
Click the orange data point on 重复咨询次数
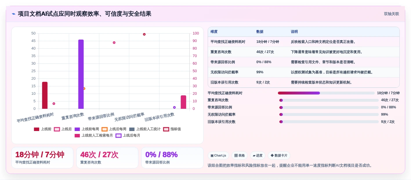(x=84, y=89)
